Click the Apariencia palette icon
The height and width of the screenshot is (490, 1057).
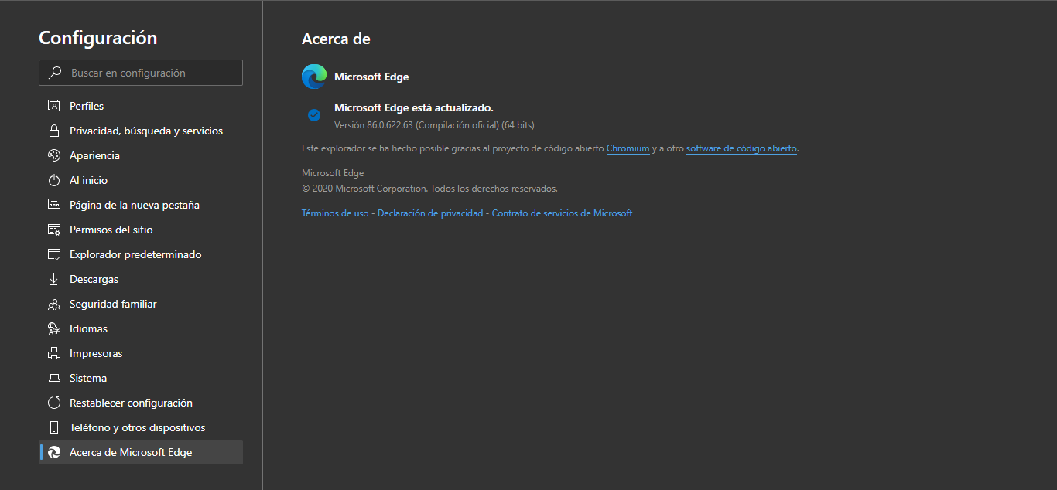pyautogui.click(x=54, y=155)
